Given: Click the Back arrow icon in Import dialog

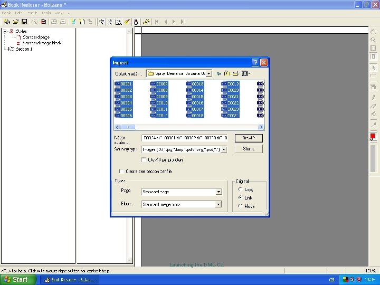Looking at the screenshot, I should coord(219,73).
